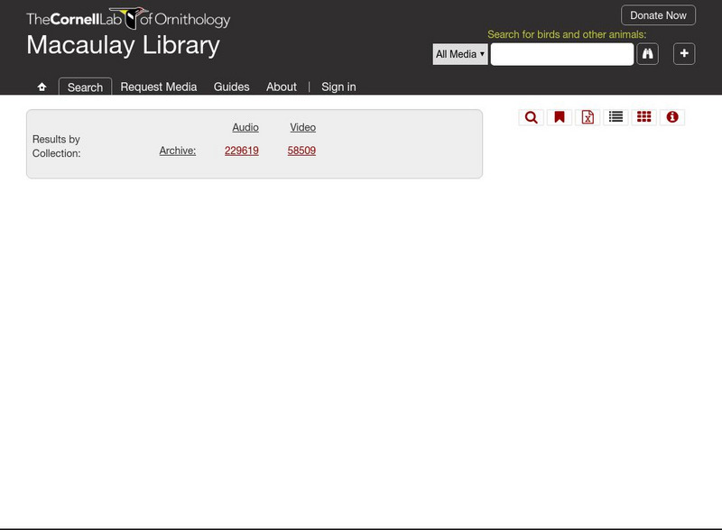Click the Video column header link

[302, 127]
